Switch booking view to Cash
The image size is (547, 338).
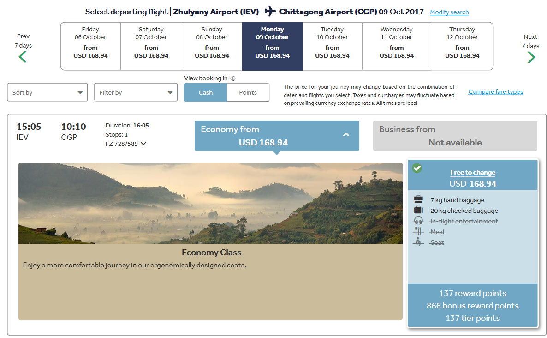[x=206, y=92]
